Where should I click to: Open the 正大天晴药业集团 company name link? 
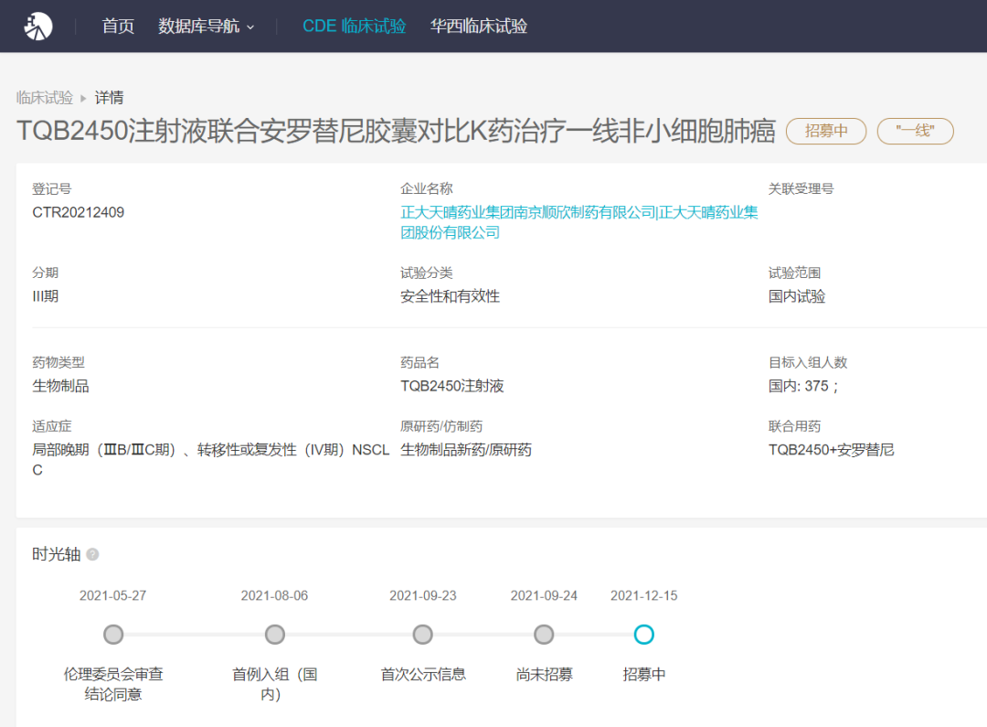tap(579, 222)
